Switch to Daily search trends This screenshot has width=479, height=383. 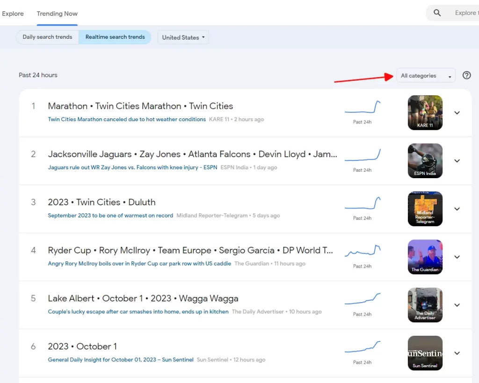click(47, 37)
